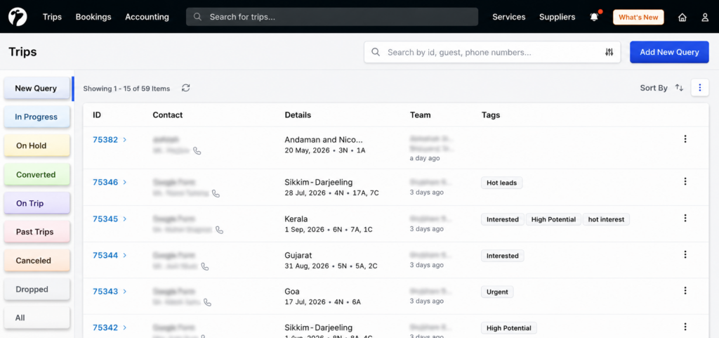Image resolution: width=719 pixels, height=338 pixels.
Task: Expand chevron next to 75344
Action: (125, 255)
